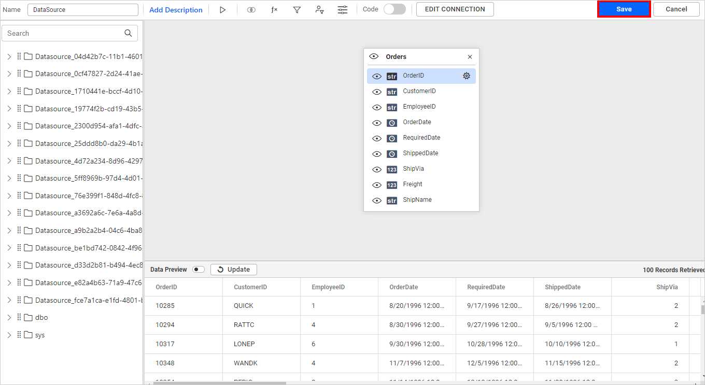Click the magnifier icon in search box
Screen dimensions: 705x385
[x=129, y=33]
